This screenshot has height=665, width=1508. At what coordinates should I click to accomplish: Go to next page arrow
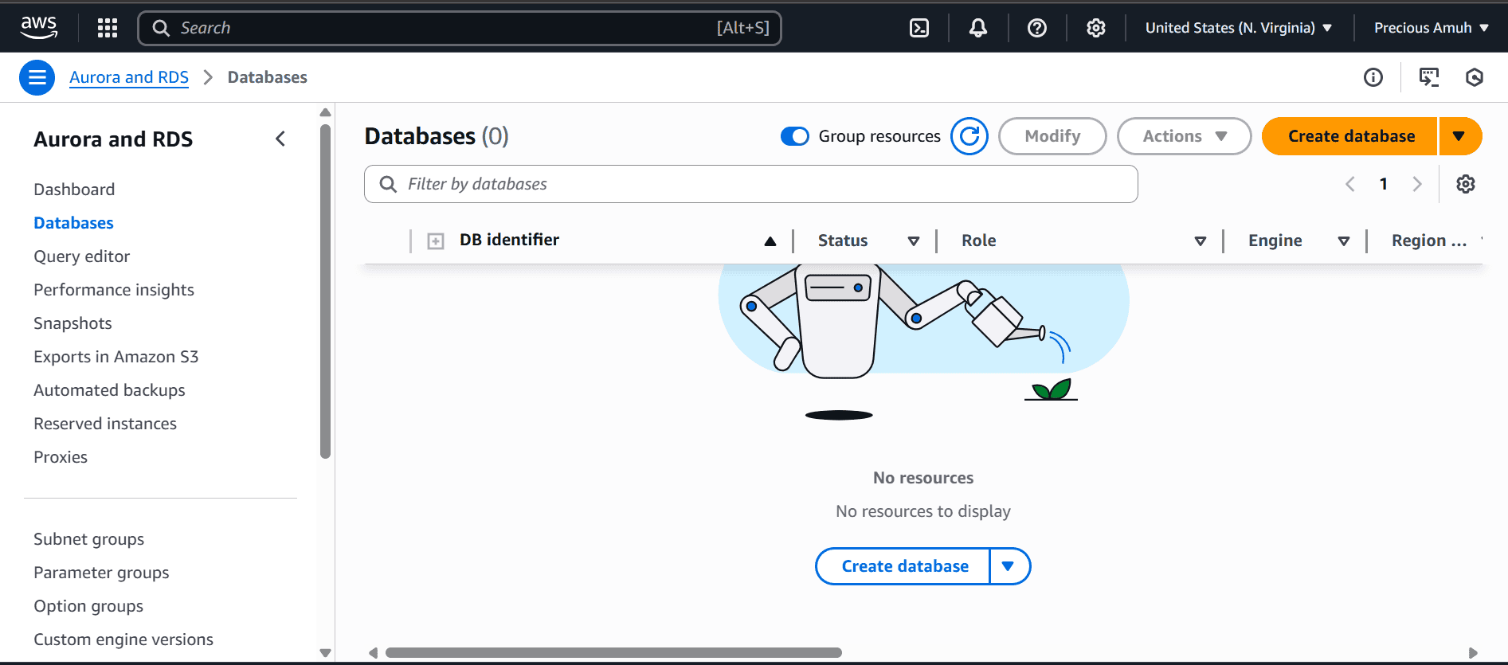point(1417,184)
